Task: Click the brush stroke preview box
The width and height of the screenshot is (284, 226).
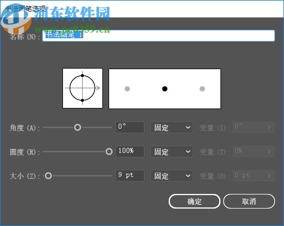Action: tap(165, 89)
